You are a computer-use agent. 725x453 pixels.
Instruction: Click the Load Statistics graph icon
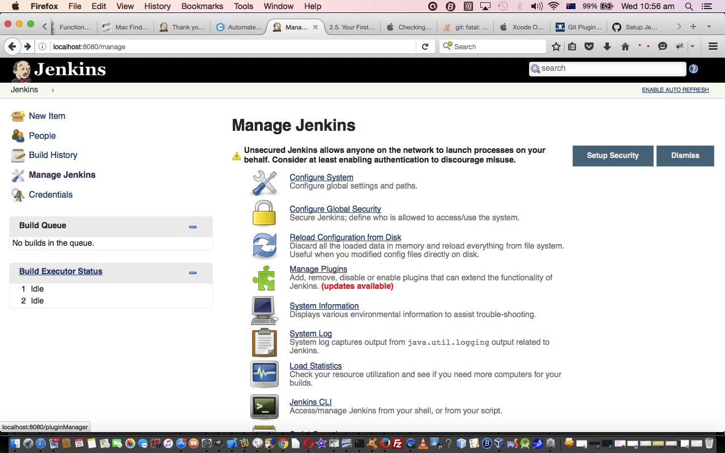[x=264, y=374]
